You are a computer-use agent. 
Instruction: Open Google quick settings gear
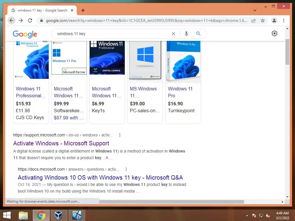click(275, 33)
